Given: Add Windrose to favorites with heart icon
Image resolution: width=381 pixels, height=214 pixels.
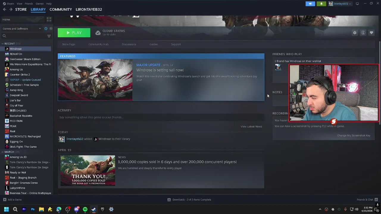Looking at the screenshot, I should (371, 33).
